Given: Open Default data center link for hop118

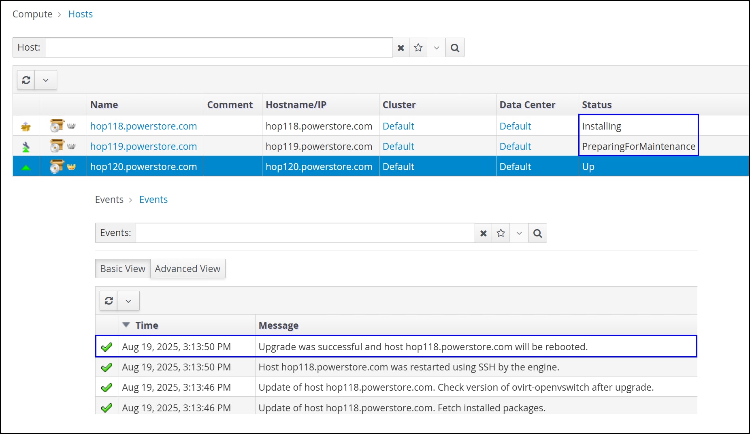Looking at the screenshot, I should click(x=515, y=126).
